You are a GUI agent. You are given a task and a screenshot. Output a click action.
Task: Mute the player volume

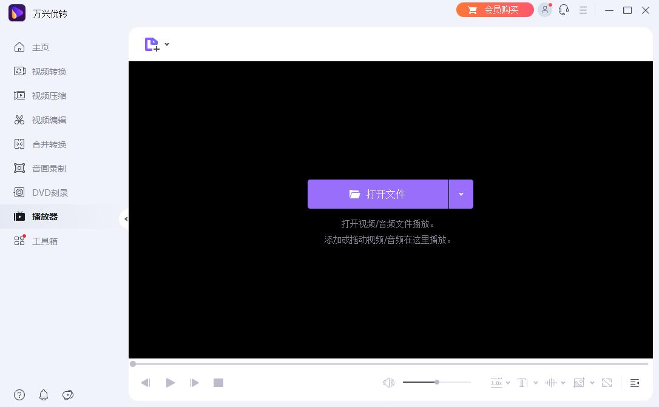coord(389,382)
